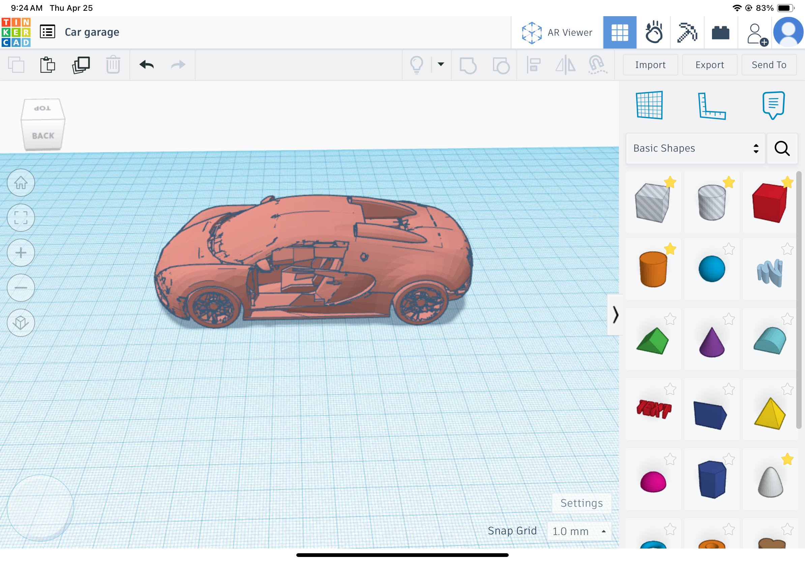Select the gray Paraboloid shape
Screen dimensions: 805x562
pos(770,482)
